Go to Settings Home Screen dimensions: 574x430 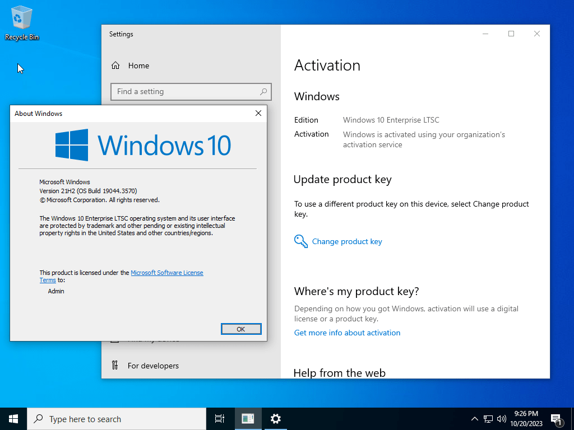(x=130, y=66)
